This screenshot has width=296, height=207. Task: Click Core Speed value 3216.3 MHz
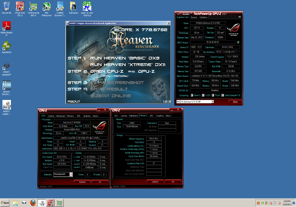pos(62,157)
